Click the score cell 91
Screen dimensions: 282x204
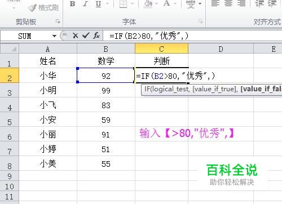[x=106, y=134]
